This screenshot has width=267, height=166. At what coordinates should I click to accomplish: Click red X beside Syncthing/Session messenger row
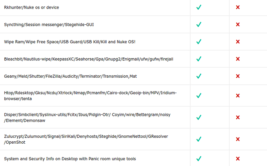click(238, 24)
